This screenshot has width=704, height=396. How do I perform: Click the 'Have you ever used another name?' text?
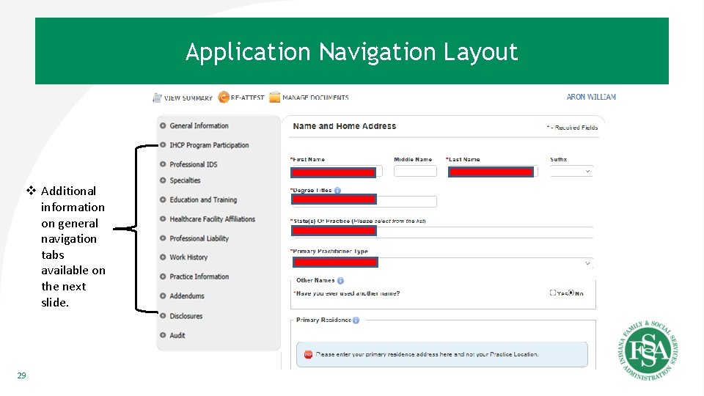pyautogui.click(x=347, y=293)
